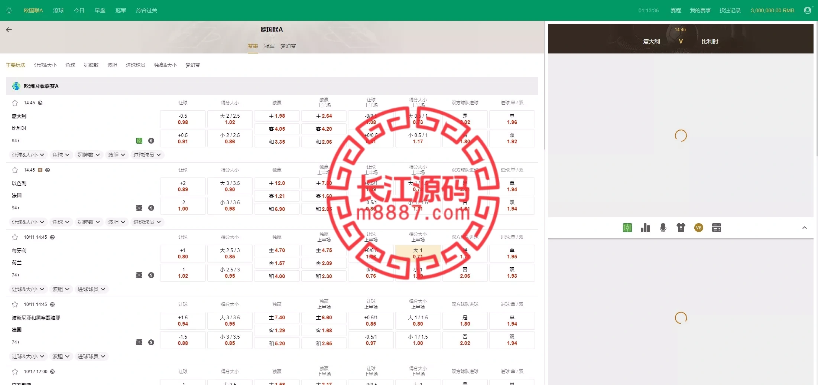Open 滚球 in the top navigation

point(58,10)
